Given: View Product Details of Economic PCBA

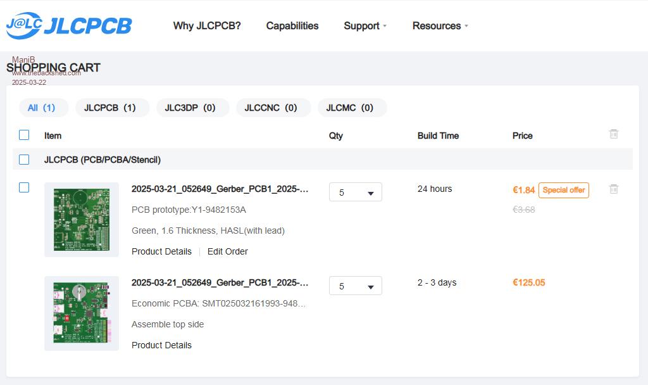Looking at the screenshot, I should click(161, 345).
